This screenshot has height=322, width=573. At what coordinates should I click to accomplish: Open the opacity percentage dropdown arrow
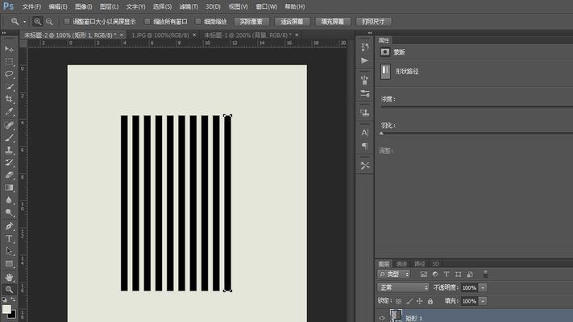pos(483,287)
